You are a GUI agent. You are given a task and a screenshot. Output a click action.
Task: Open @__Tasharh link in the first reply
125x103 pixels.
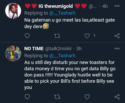[62, 13]
